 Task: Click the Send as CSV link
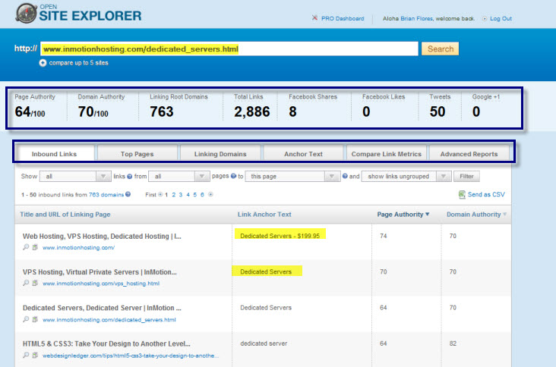pyautogui.click(x=486, y=194)
